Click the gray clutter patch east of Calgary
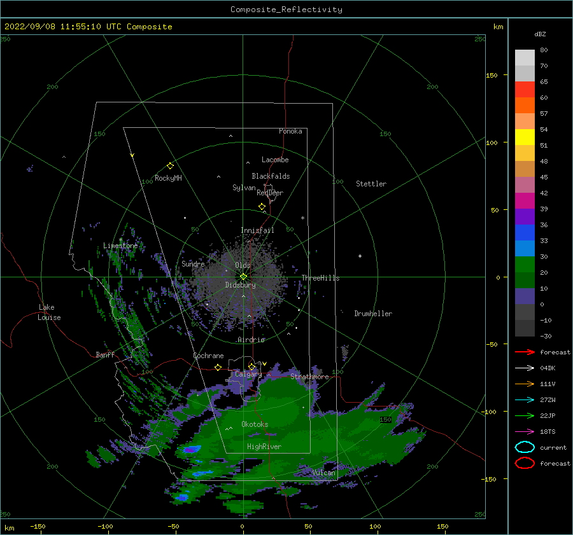Image resolution: width=573 pixels, height=535 pixels. (344, 351)
